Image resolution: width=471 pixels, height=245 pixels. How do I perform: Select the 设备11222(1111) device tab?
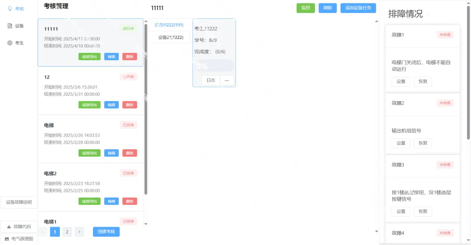tap(169, 25)
